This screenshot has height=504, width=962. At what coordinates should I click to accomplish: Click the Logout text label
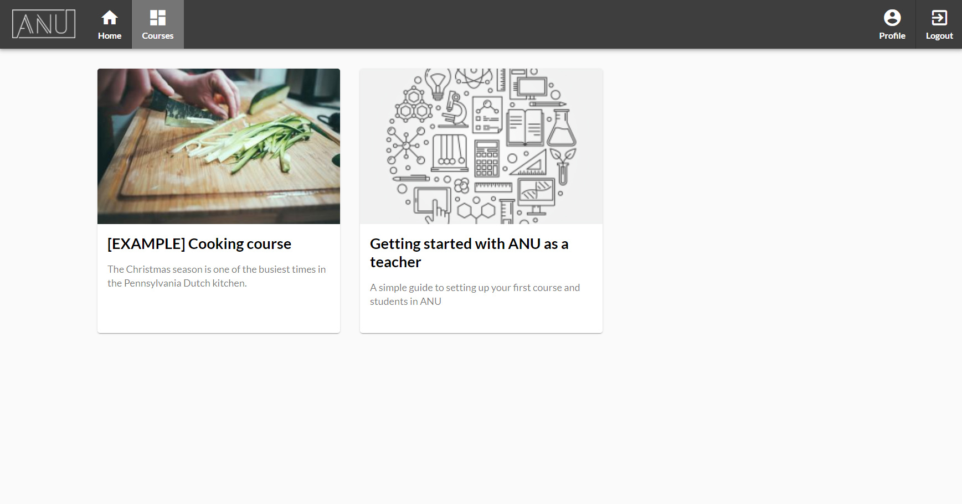(x=939, y=36)
